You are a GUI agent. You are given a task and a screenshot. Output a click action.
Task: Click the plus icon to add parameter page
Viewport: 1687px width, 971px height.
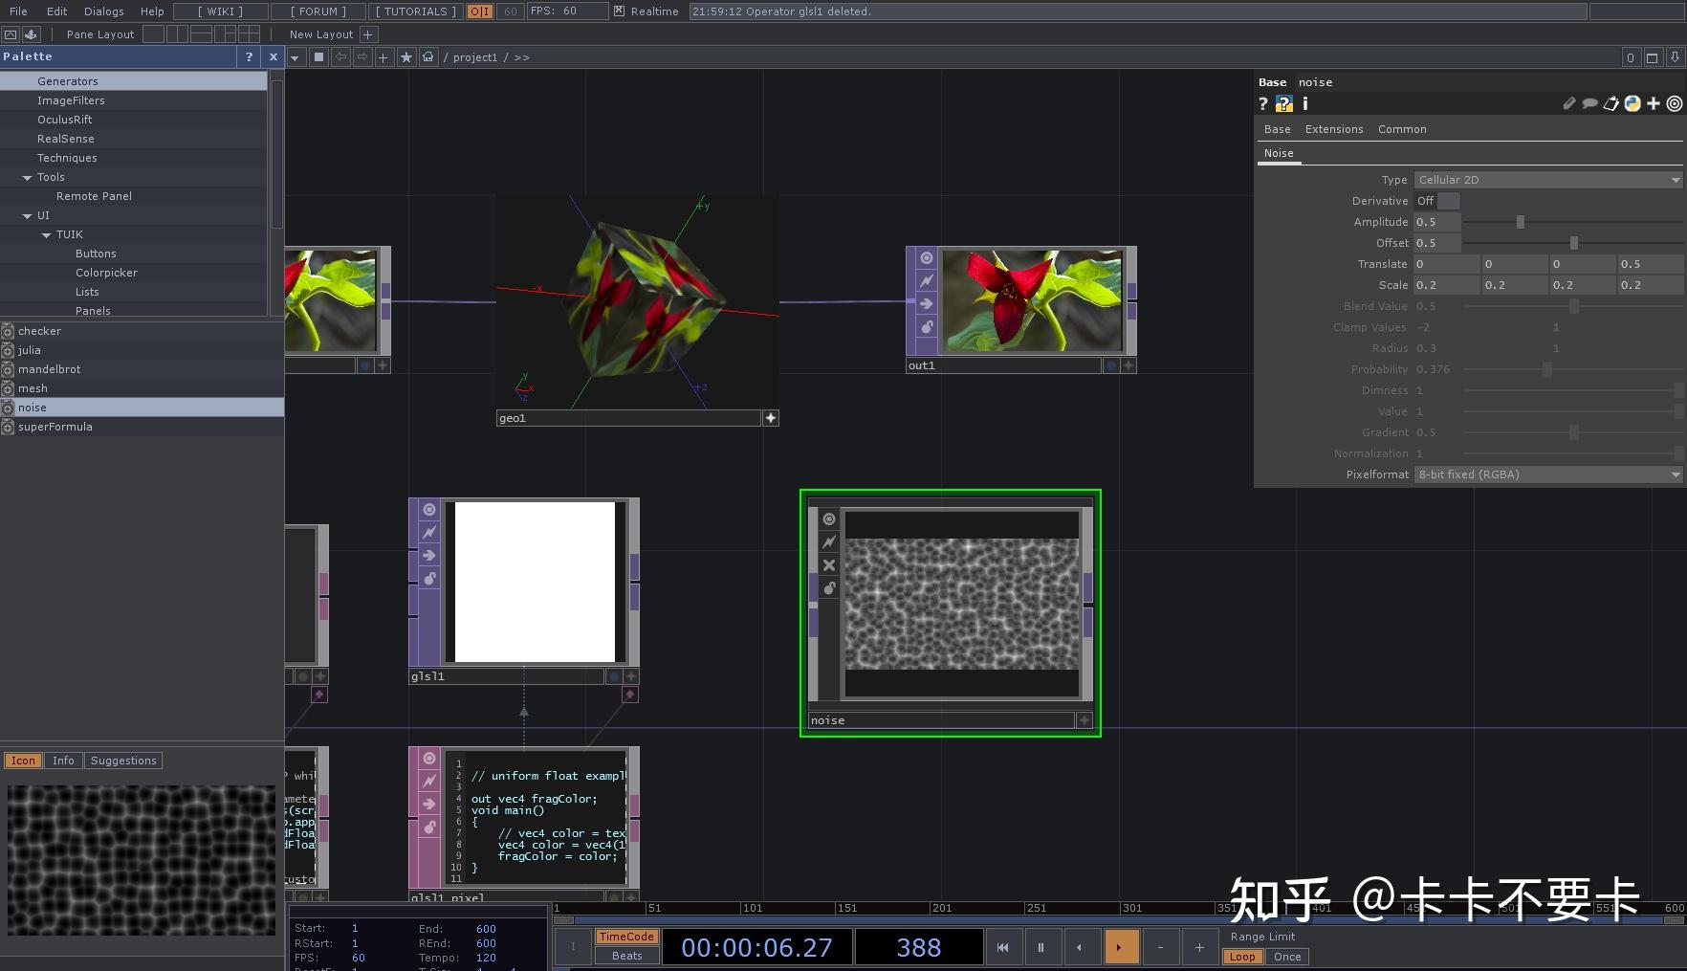point(1653,103)
